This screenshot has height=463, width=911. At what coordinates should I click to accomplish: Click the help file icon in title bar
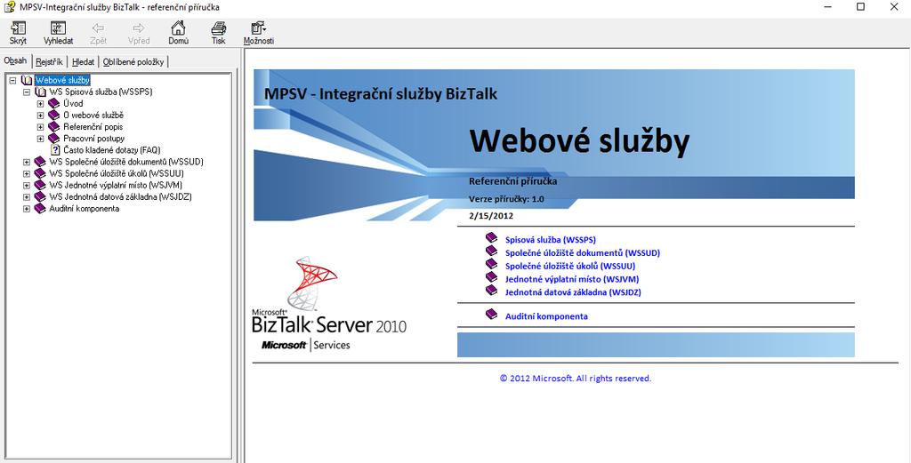tap(9, 7)
